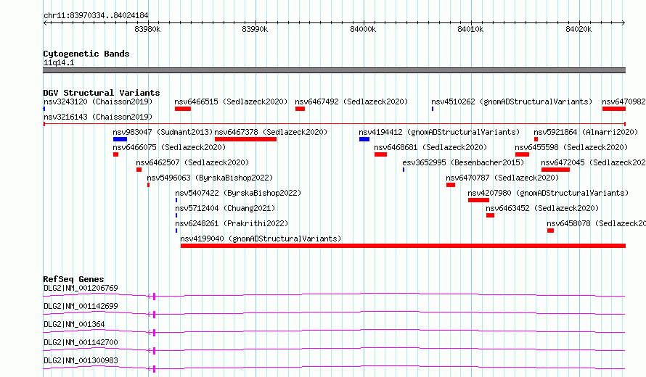Select the nsv6470982 red variant bar
Image resolution: width=646 pixels, height=377 pixels.
click(614, 109)
